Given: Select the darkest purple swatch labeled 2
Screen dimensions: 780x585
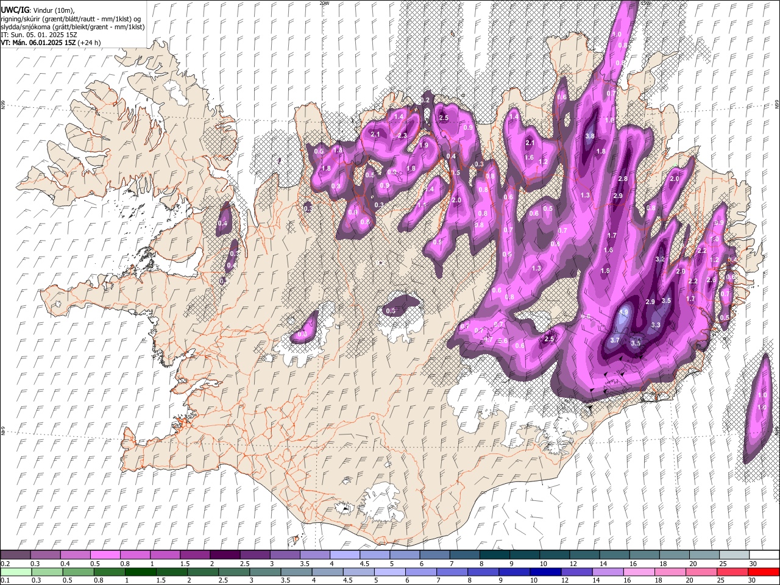Looking at the screenshot, I should 225,555.
